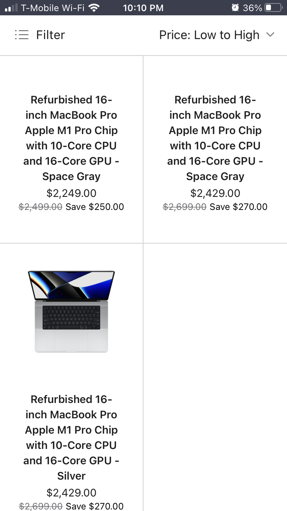Expand the sort chevron arrow
Screen dimensions: 287x511
[x=270, y=35]
